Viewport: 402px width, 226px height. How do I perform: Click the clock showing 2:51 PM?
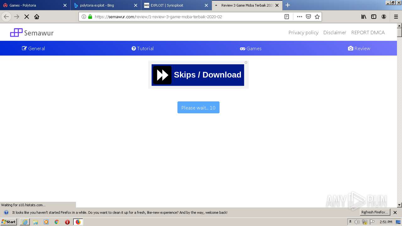click(x=386, y=222)
